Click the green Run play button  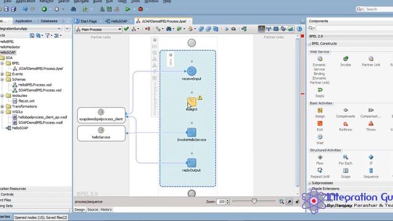point(128,9)
